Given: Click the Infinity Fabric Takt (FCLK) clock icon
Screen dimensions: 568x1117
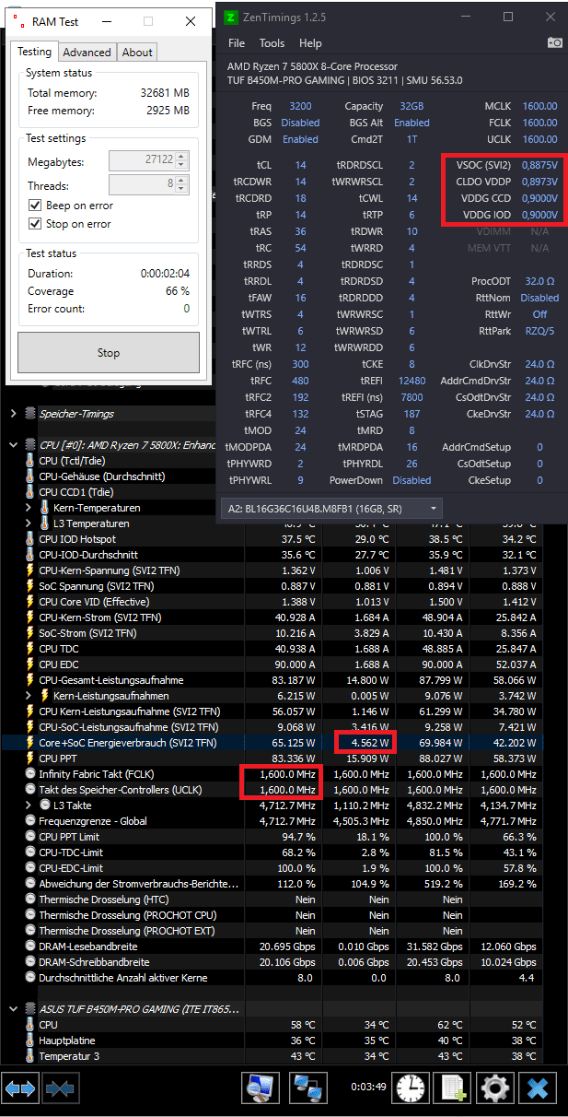Looking at the screenshot, I should pyautogui.click(x=31, y=774).
